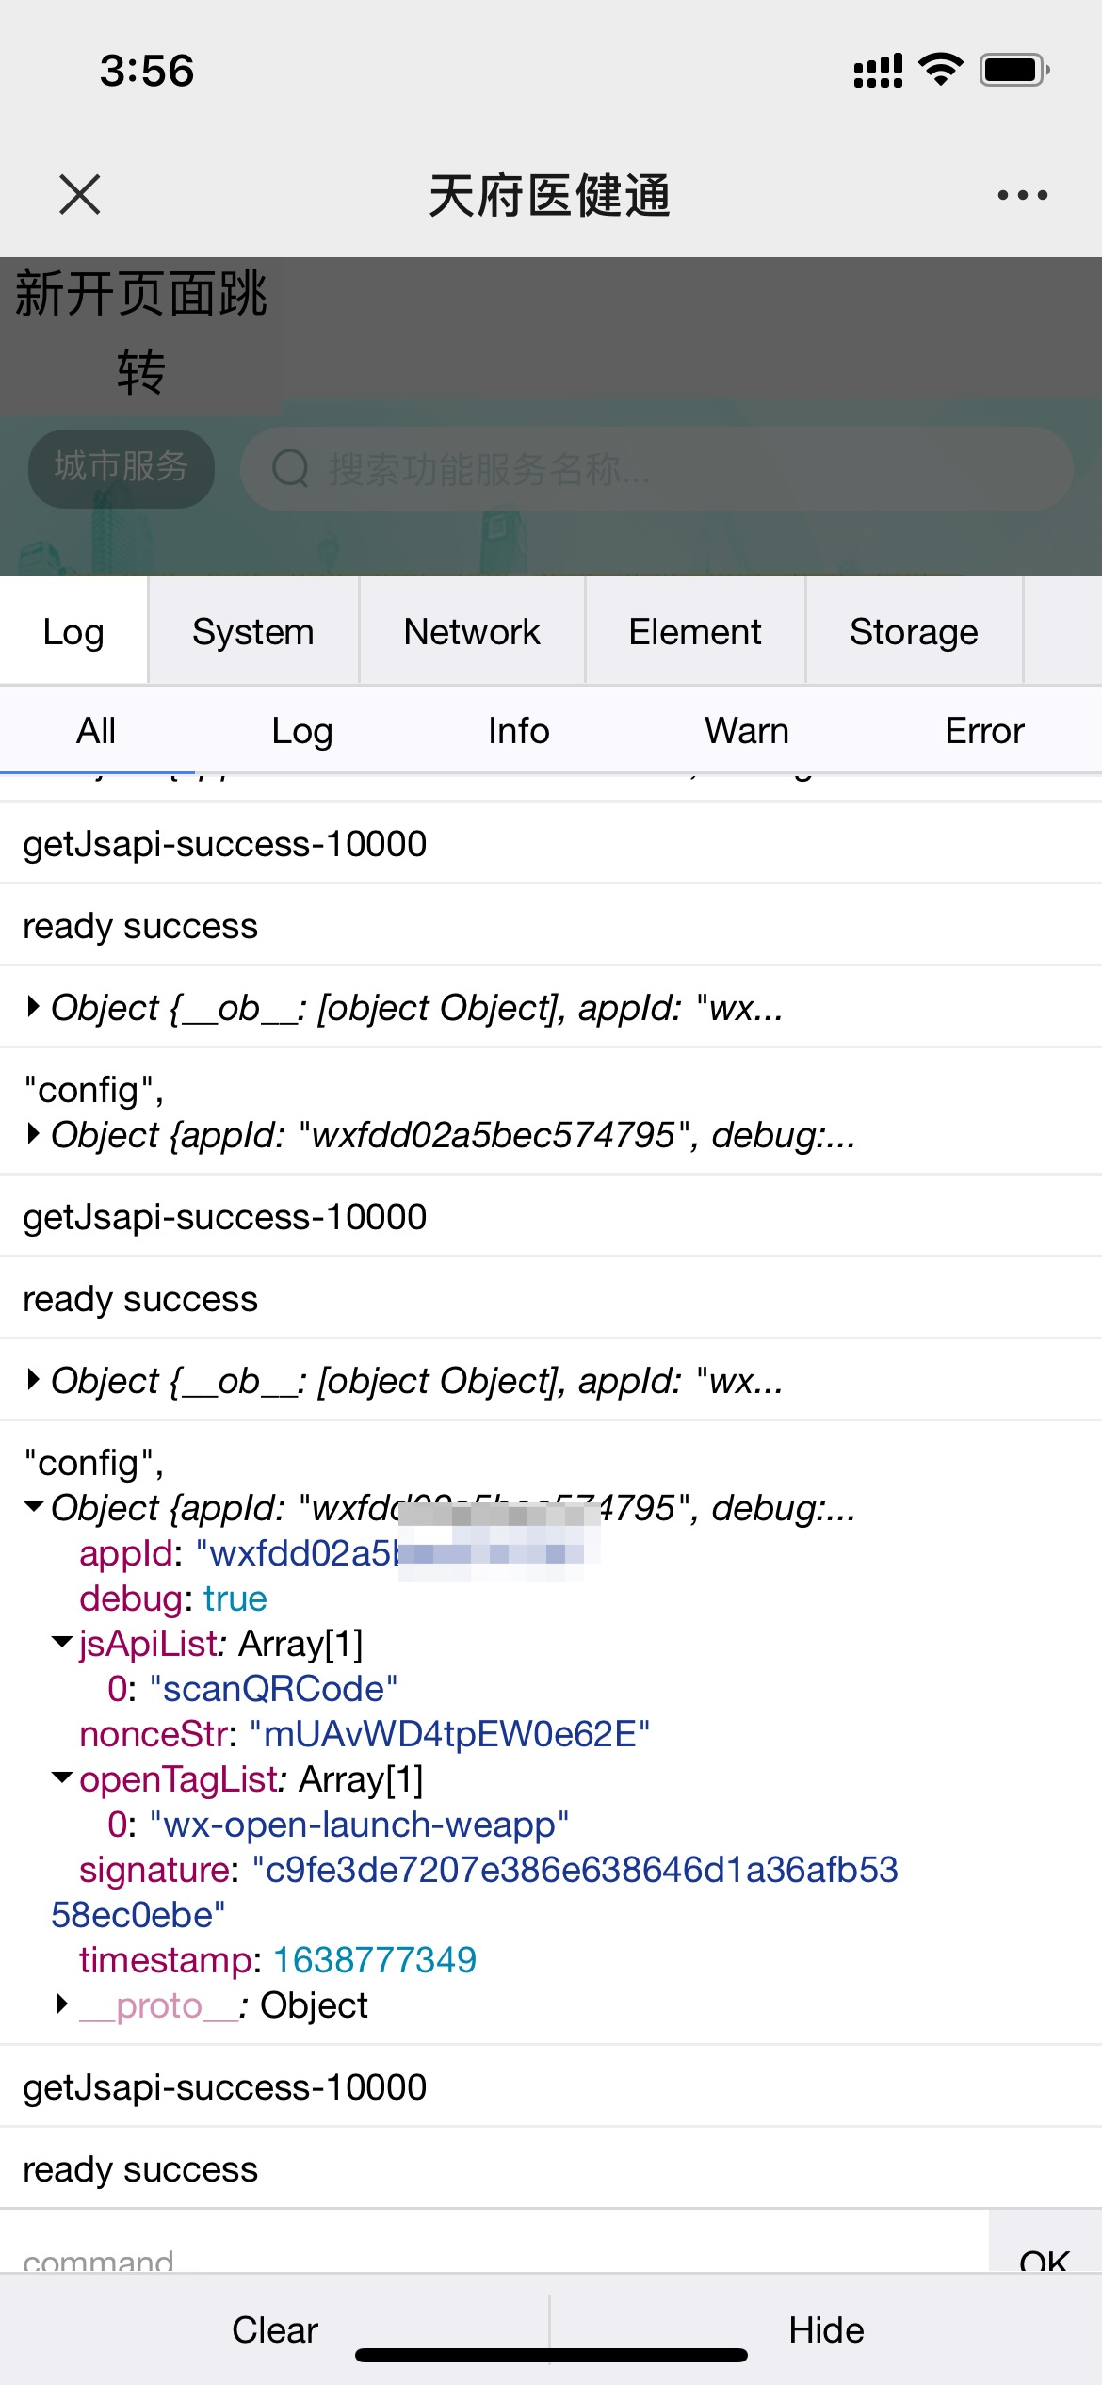Switch to the Network tab

pos(472,631)
